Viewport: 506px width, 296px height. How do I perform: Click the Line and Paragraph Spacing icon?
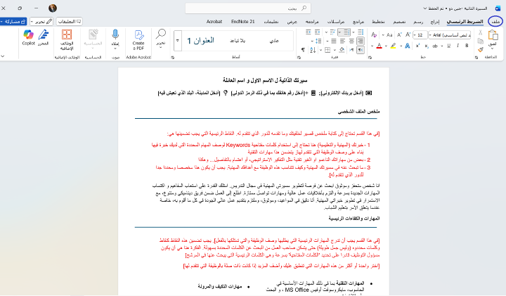(x=318, y=41)
